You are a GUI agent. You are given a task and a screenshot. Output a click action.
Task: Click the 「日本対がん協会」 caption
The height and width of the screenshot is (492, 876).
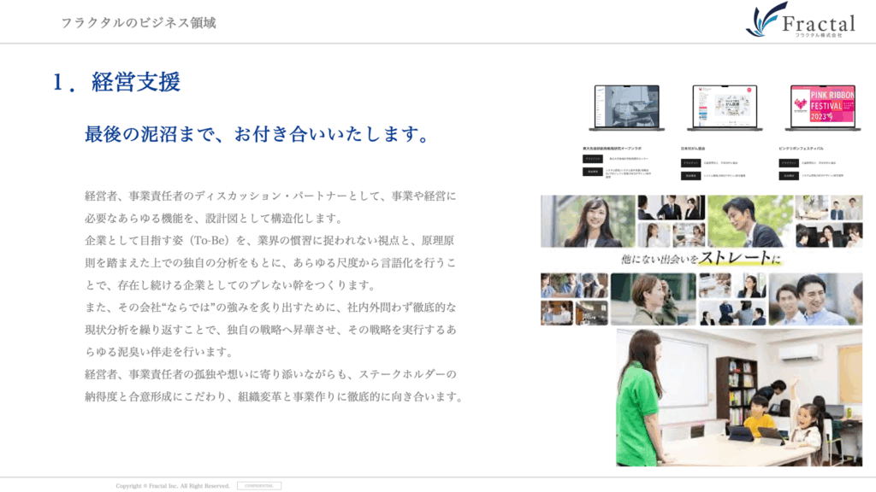tap(693, 148)
